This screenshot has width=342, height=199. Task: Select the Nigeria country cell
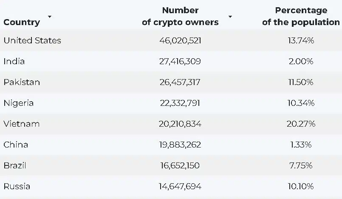pyautogui.click(x=19, y=103)
